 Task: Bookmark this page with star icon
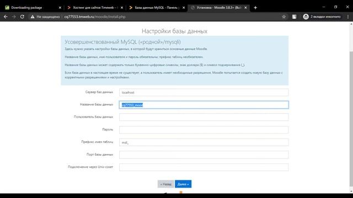284,16
